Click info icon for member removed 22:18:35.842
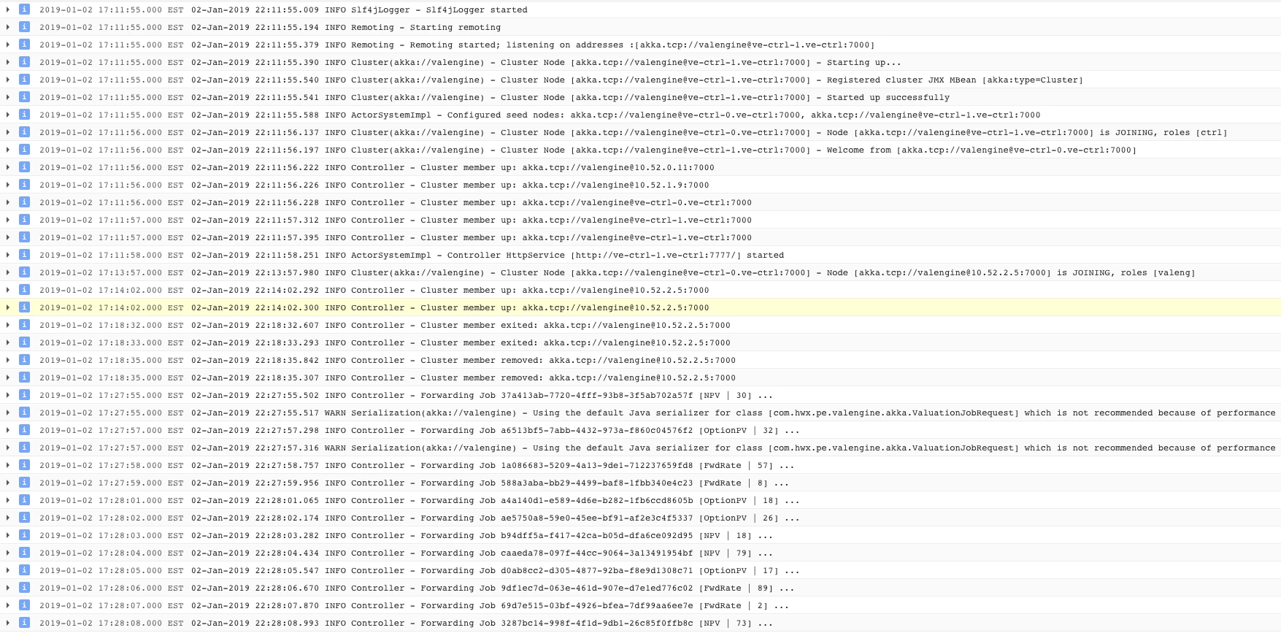 click(24, 360)
